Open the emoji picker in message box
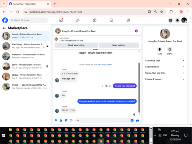Image resolution: width=192 pixels, height=144 pixels. [132, 120]
